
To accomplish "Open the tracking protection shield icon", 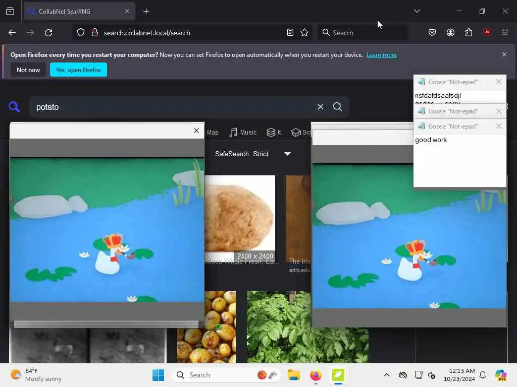I will click(x=81, y=33).
